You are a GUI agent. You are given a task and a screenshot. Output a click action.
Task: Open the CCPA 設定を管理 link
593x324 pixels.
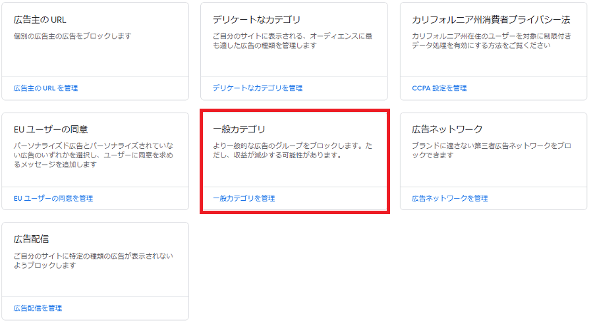439,88
